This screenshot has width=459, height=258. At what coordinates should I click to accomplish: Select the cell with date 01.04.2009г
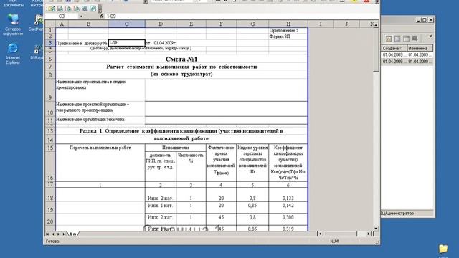point(164,43)
